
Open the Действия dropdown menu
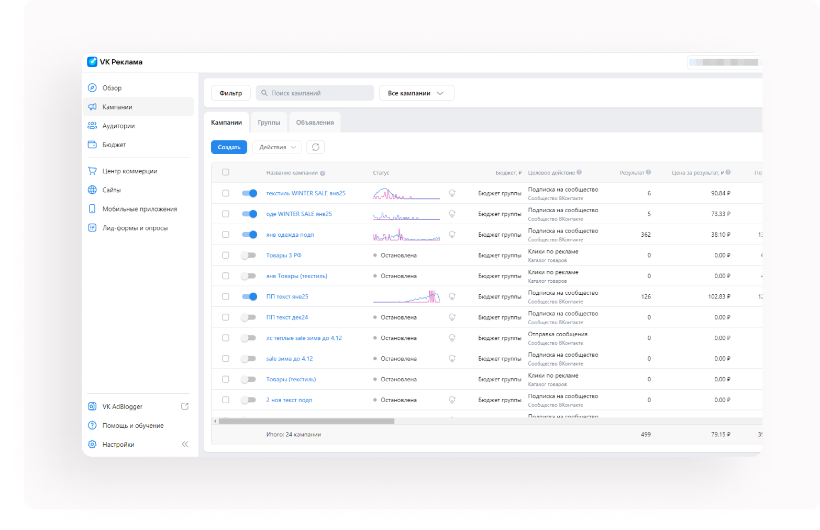click(x=277, y=147)
